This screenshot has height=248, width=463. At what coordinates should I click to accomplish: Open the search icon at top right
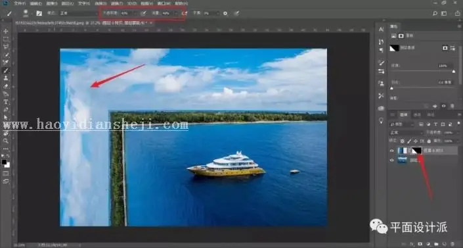pyautogui.click(x=435, y=13)
